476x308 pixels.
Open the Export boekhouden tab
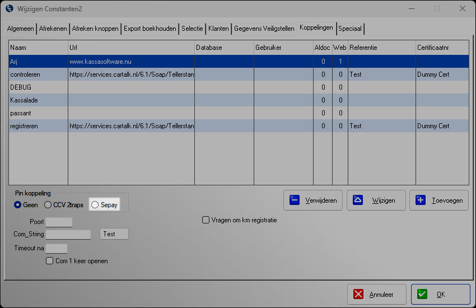pos(150,28)
